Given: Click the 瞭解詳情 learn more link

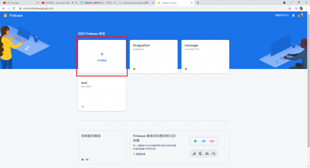Looking at the screenshot, I should coord(140,154).
